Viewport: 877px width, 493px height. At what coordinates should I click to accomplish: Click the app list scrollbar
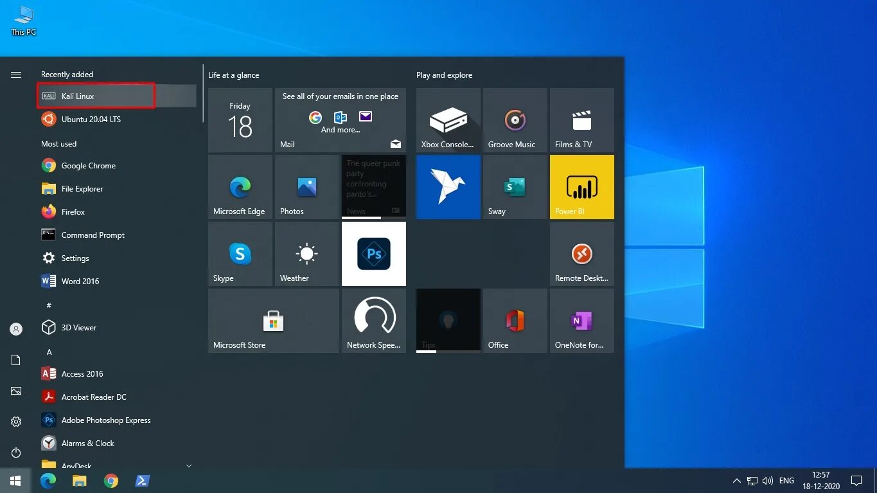(203, 93)
